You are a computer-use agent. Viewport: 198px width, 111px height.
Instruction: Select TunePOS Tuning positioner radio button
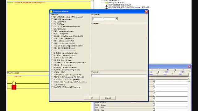[52, 46]
